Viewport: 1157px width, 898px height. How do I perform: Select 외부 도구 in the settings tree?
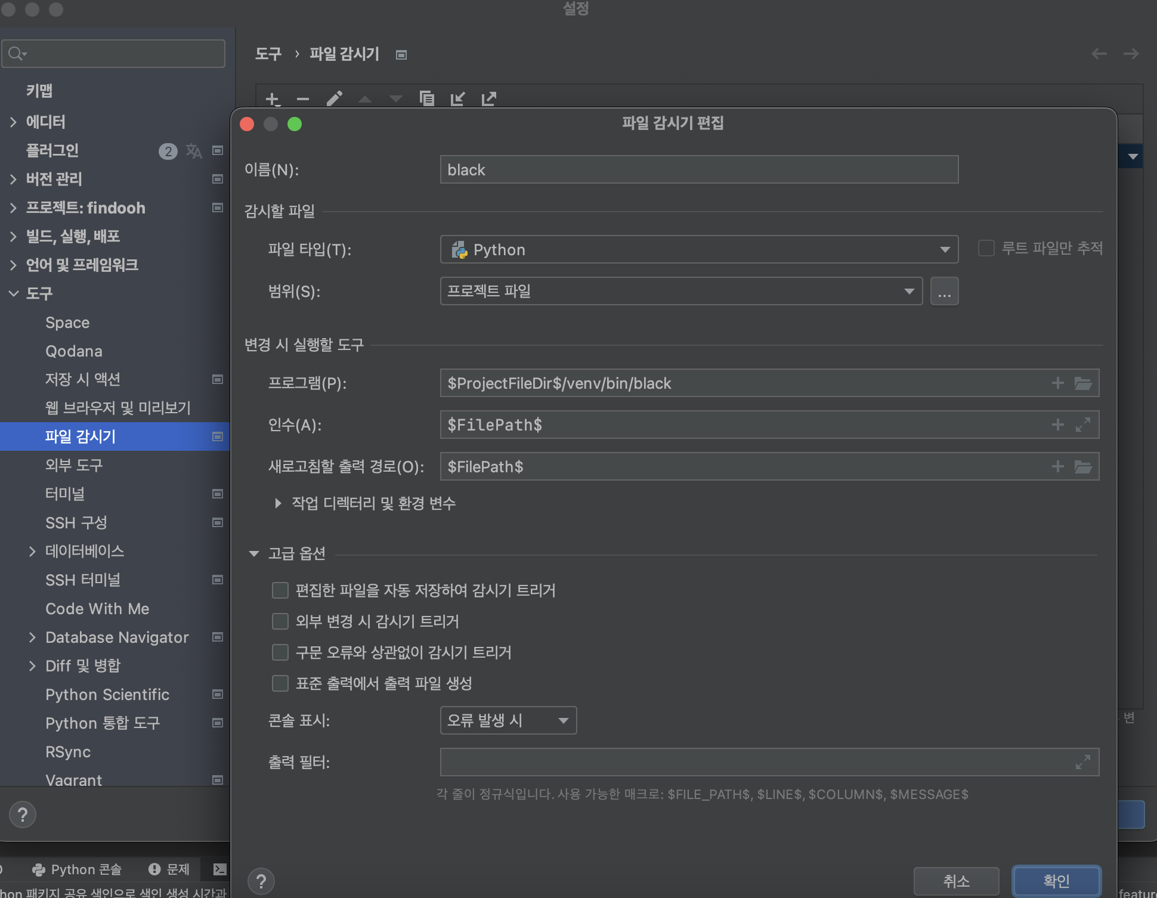(x=74, y=465)
